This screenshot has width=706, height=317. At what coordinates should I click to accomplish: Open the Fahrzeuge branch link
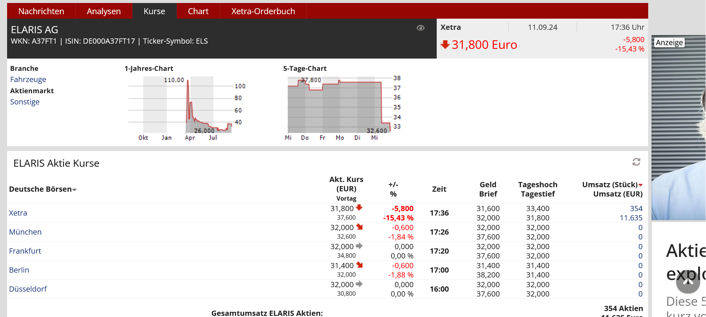point(28,79)
